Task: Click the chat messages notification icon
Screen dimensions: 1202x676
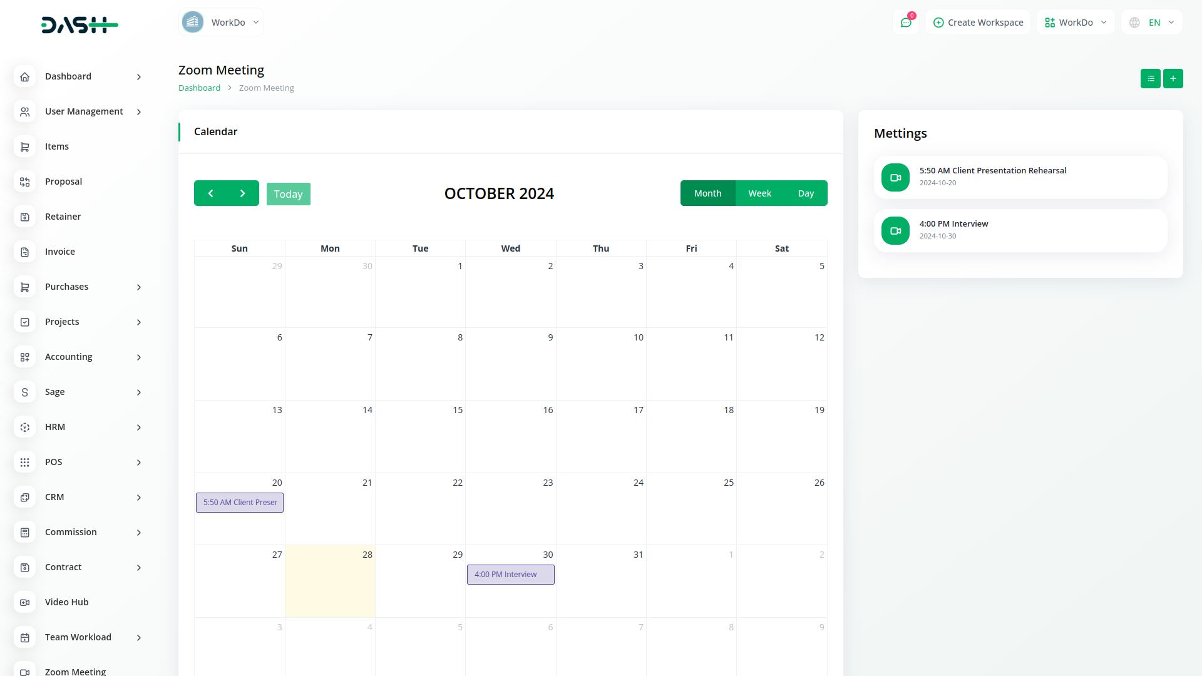Action: [905, 23]
